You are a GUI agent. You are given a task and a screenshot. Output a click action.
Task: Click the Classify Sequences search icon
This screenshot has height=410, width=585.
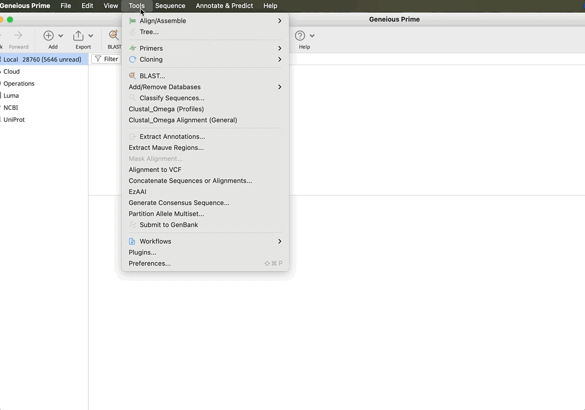pyautogui.click(x=132, y=98)
